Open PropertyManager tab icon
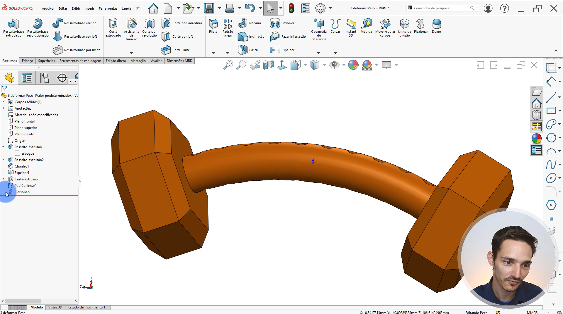The height and width of the screenshot is (314, 563). 27,78
